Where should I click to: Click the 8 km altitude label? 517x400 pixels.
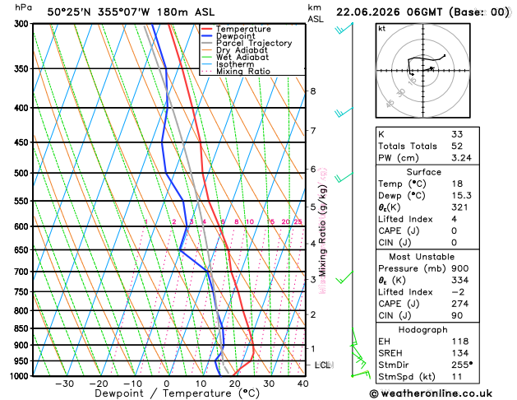[313, 91]
